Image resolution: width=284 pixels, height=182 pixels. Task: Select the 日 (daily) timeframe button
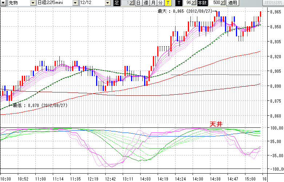138,3
